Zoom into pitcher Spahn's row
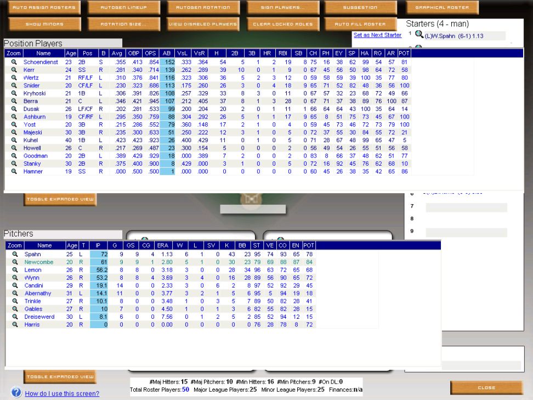The image size is (533, 400). pos(15,254)
